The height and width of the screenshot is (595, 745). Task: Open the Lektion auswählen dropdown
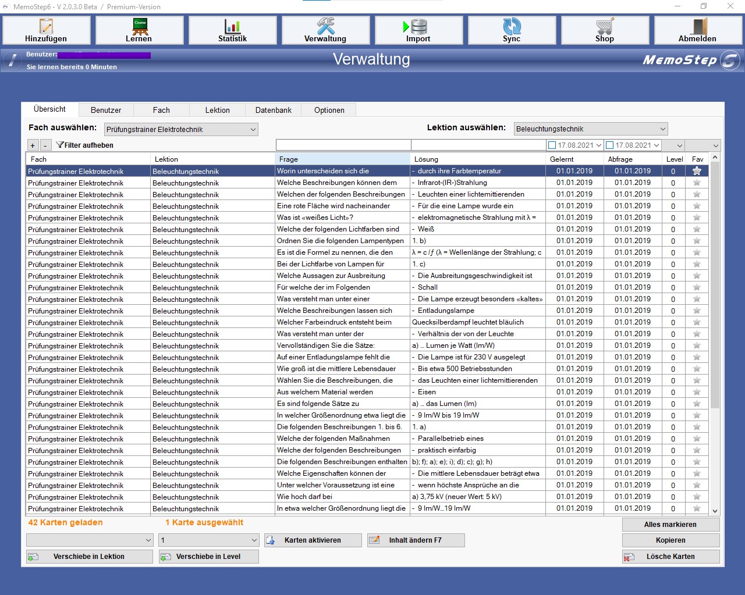click(591, 129)
